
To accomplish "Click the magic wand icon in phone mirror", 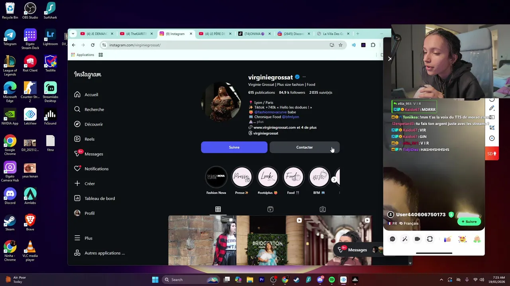I will [405, 239].
